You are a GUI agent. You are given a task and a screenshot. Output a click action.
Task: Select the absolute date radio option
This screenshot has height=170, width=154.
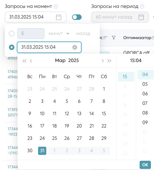pyautogui.click(x=12, y=47)
